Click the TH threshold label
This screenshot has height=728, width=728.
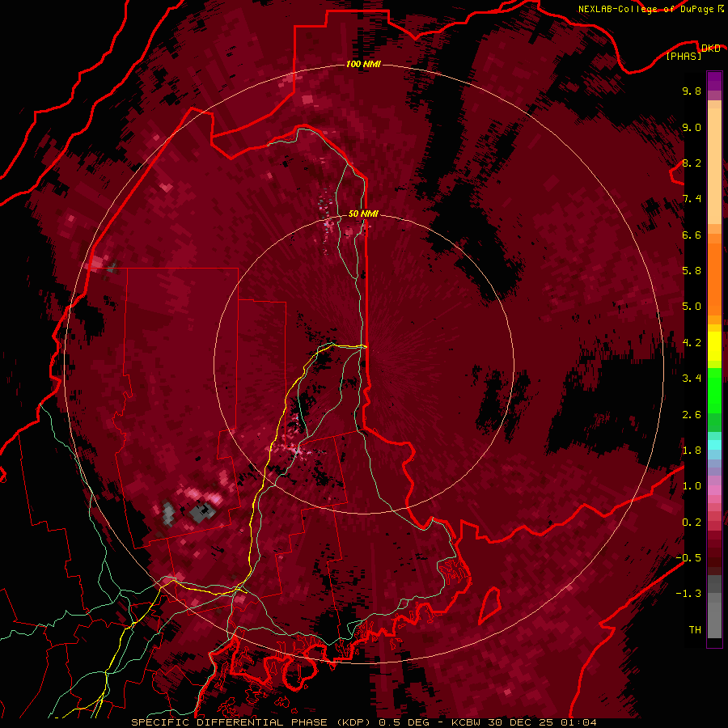pos(695,630)
